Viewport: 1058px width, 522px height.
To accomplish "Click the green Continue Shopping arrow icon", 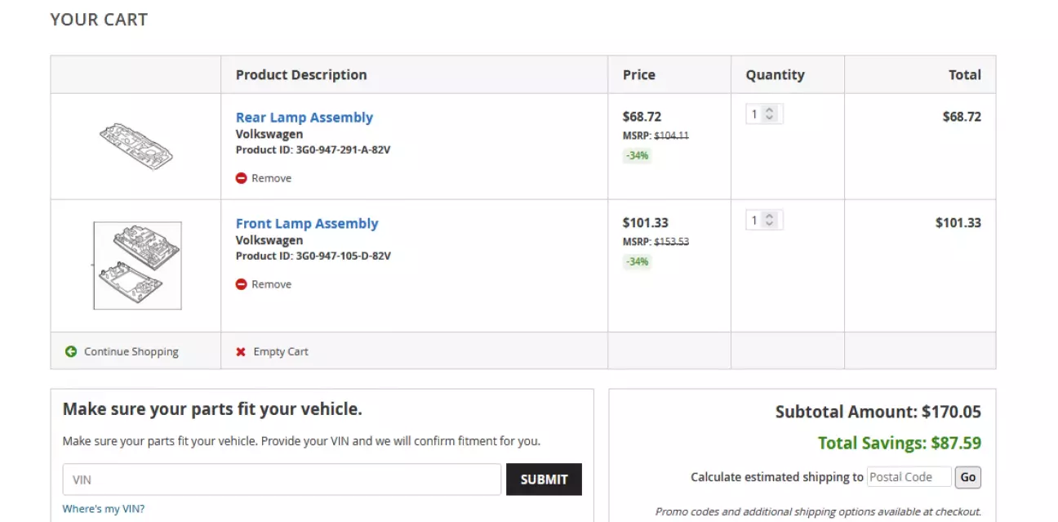I will click(71, 352).
